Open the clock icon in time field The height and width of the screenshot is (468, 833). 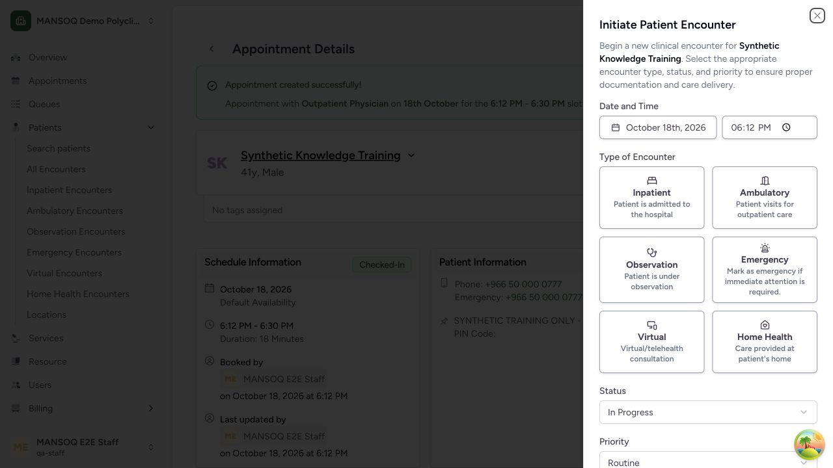coord(786,127)
